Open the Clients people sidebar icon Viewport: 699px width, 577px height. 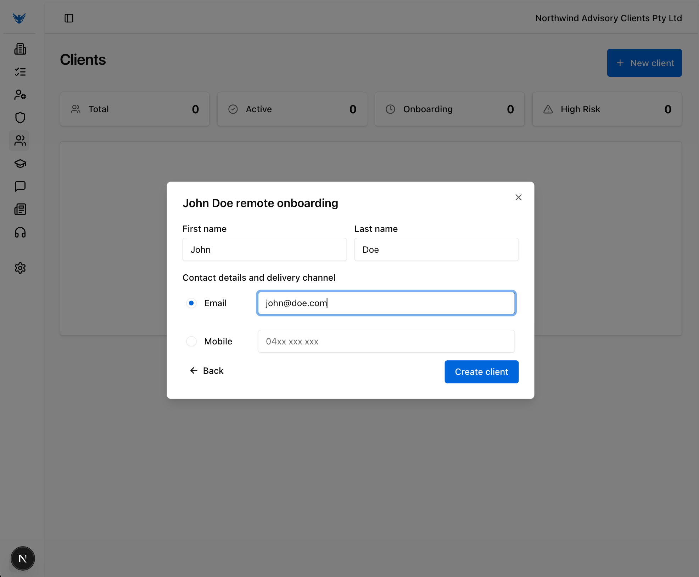click(20, 141)
